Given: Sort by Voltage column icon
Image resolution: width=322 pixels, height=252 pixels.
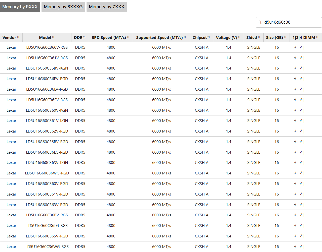Looking at the screenshot, I should coord(239,37).
